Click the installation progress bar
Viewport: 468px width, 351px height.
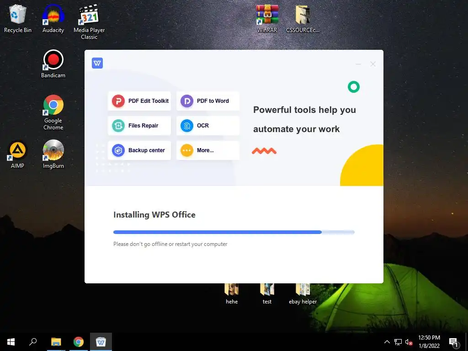[234, 232]
